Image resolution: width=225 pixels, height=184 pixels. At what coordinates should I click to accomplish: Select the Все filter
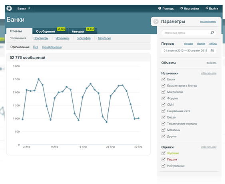point(36,47)
